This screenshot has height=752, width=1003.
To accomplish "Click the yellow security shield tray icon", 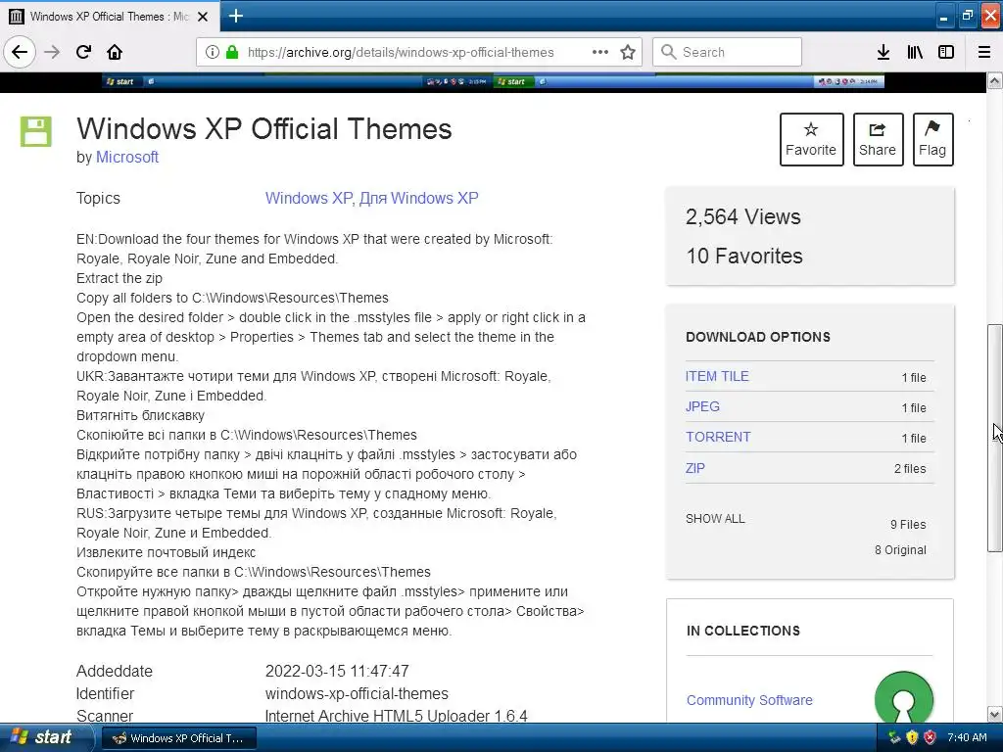I will tap(912, 738).
